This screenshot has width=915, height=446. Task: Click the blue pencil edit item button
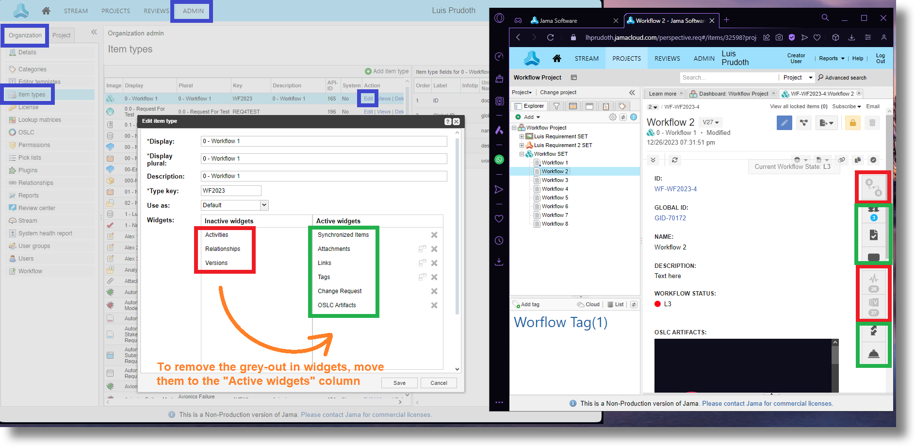coord(784,123)
